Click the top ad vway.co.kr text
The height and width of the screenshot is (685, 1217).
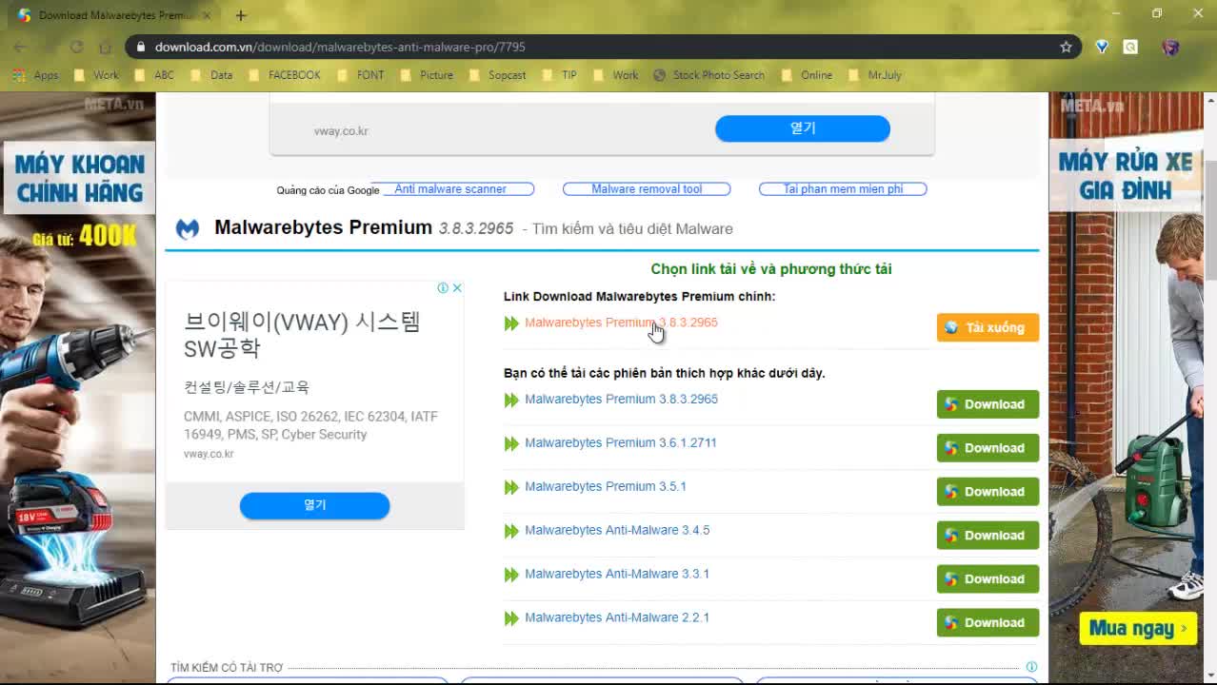click(341, 131)
